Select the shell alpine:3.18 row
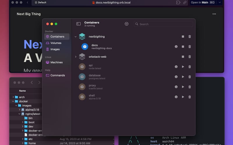 [133, 97]
